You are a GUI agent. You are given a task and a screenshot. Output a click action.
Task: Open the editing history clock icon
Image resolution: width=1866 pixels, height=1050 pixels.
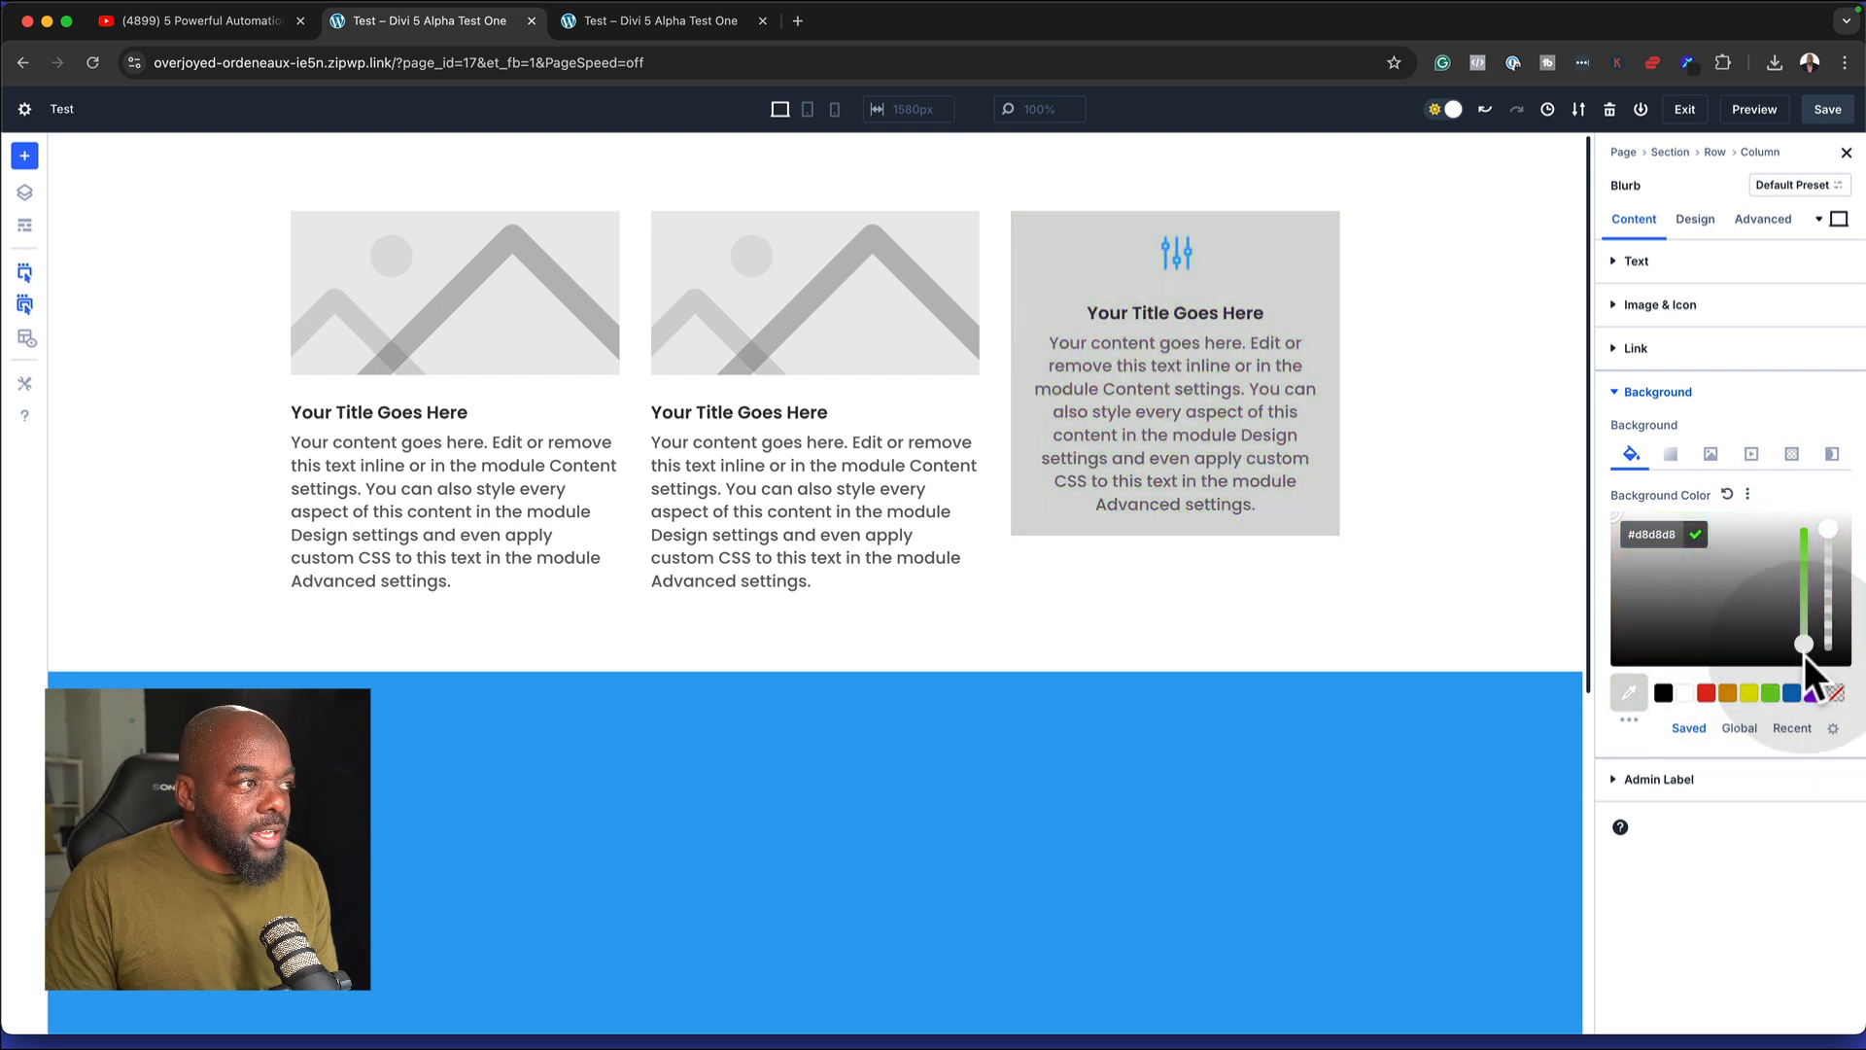[1547, 110]
